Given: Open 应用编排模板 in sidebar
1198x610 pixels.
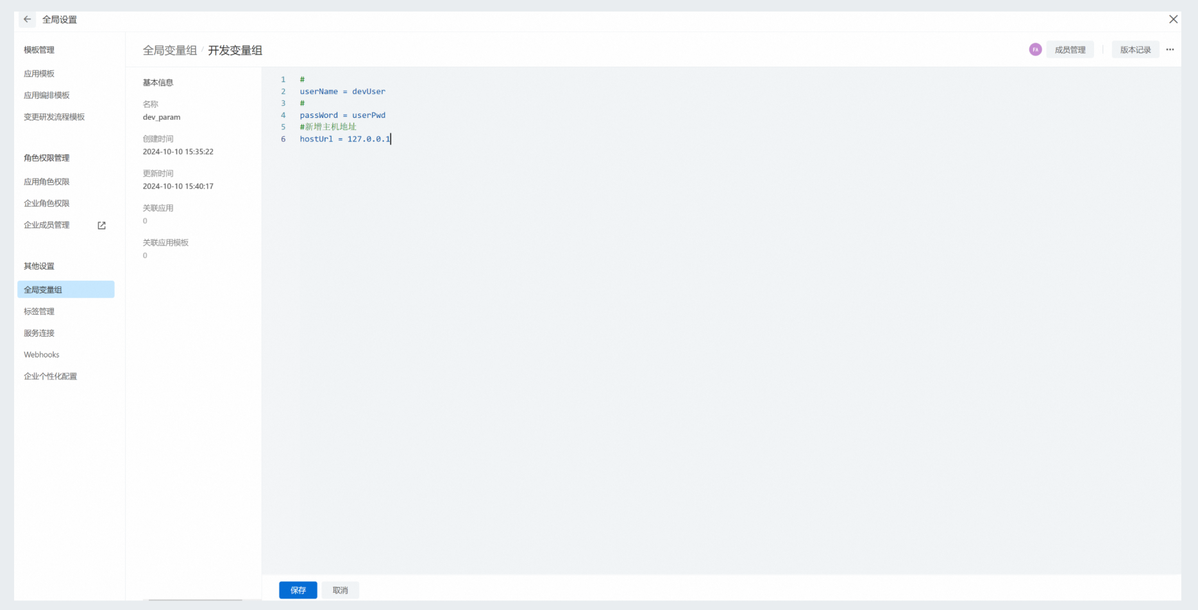Looking at the screenshot, I should 47,95.
